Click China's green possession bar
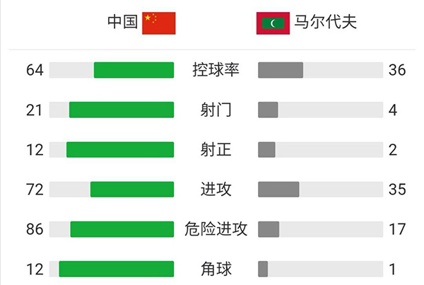This screenshot has width=424, height=285. (x=134, y=70)
